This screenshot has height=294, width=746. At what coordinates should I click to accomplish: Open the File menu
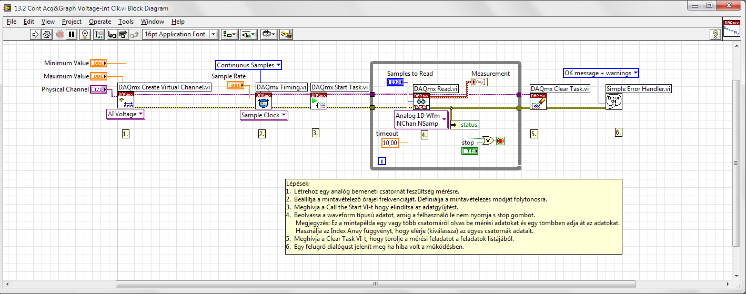tap(12, 22)
